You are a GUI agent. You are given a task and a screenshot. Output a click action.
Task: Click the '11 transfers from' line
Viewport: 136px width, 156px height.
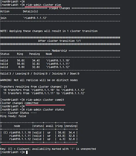[x=44, y=93]
